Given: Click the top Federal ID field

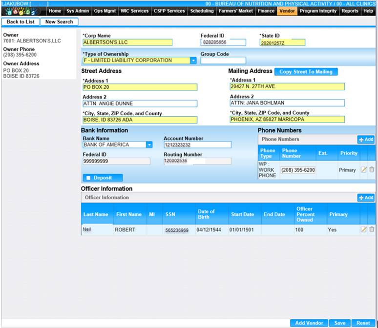Looking at the screenshot, I should [223, 42].
